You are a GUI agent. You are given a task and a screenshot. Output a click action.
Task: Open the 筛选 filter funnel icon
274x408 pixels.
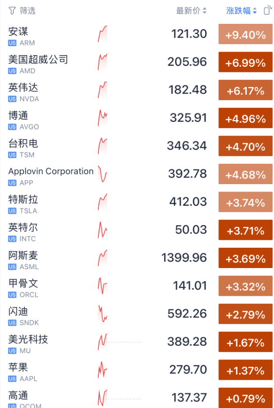click(x=12, y=11)
